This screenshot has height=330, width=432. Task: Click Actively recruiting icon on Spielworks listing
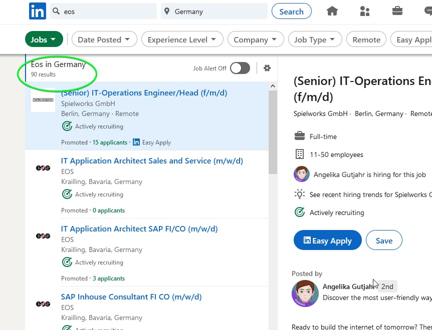point(67,126)
